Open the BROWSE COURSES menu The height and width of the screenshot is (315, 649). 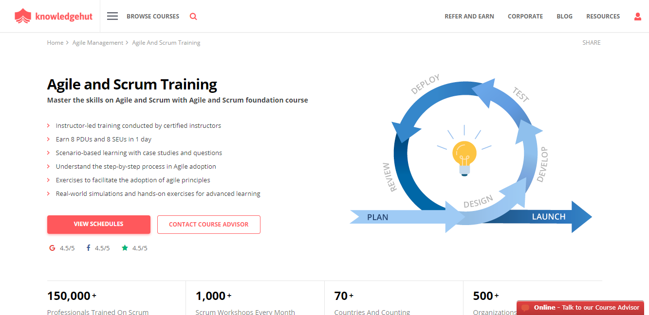pyautogui.click(x=152, y=16)
